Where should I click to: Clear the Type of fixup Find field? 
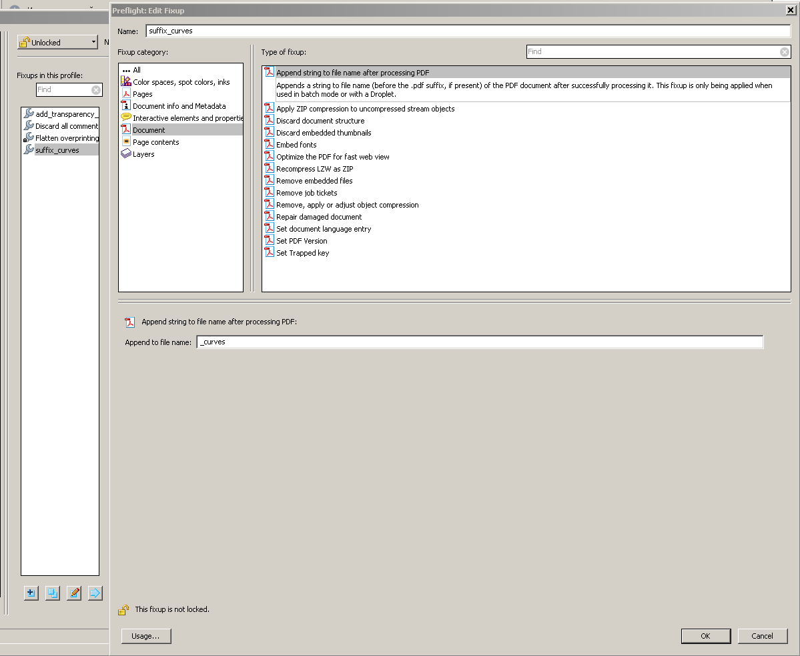click(x=785, y=51)
